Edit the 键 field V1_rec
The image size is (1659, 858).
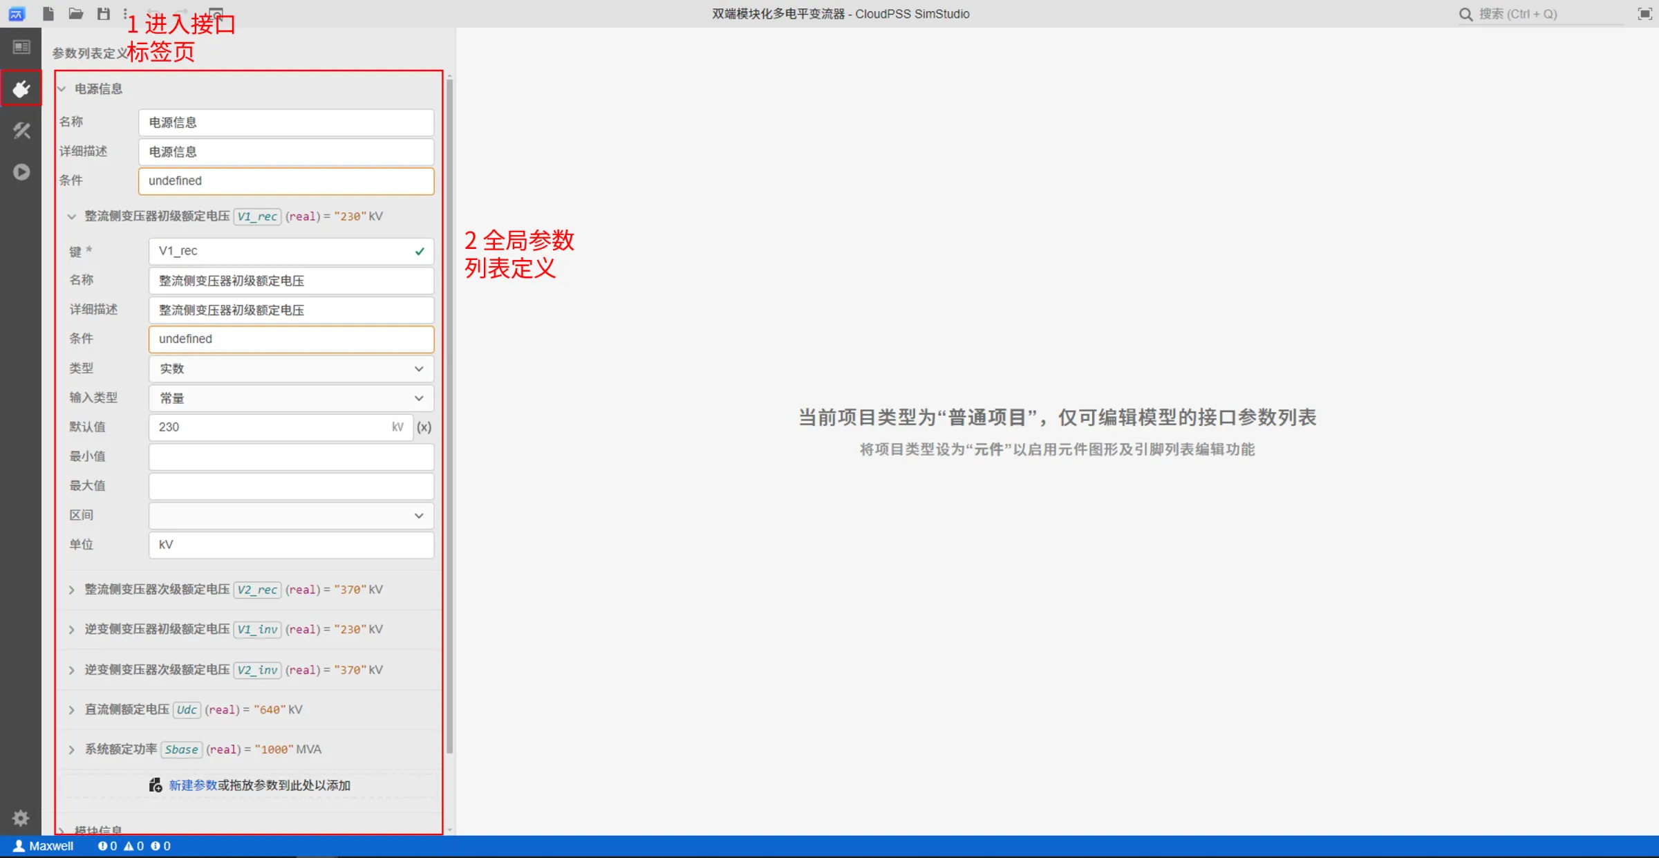(291, 251)
